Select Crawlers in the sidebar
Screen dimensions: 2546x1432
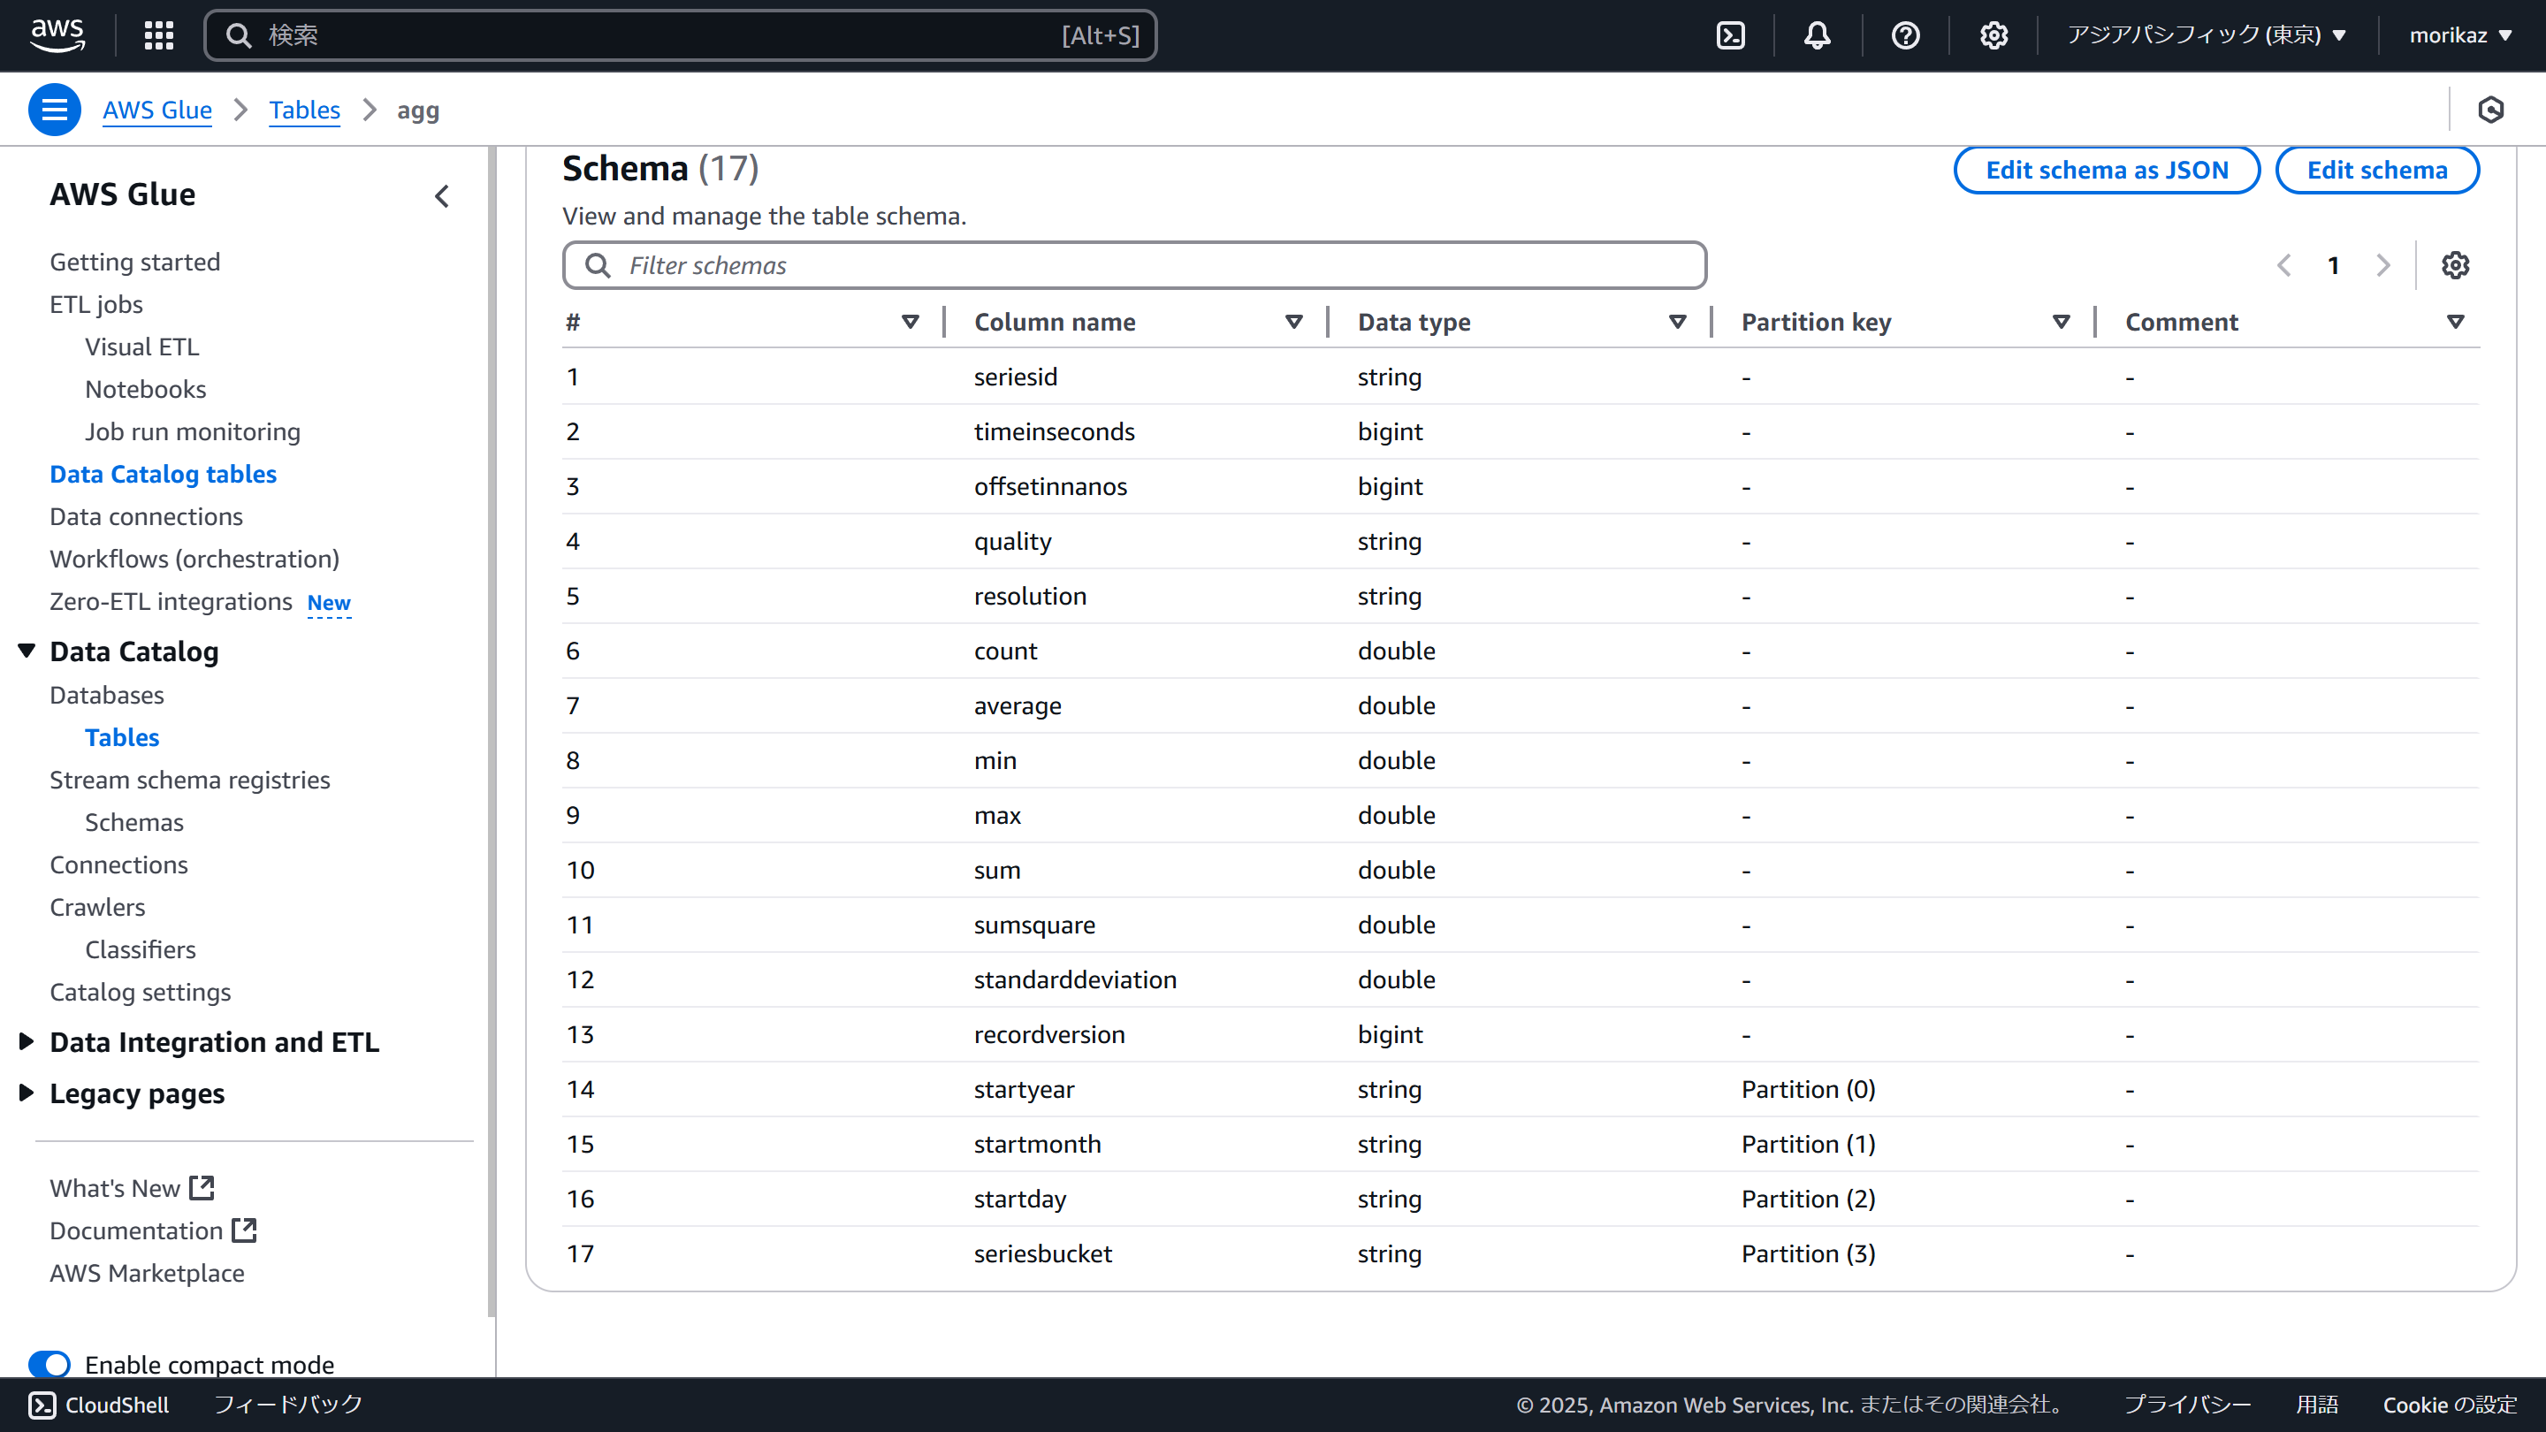97,906
